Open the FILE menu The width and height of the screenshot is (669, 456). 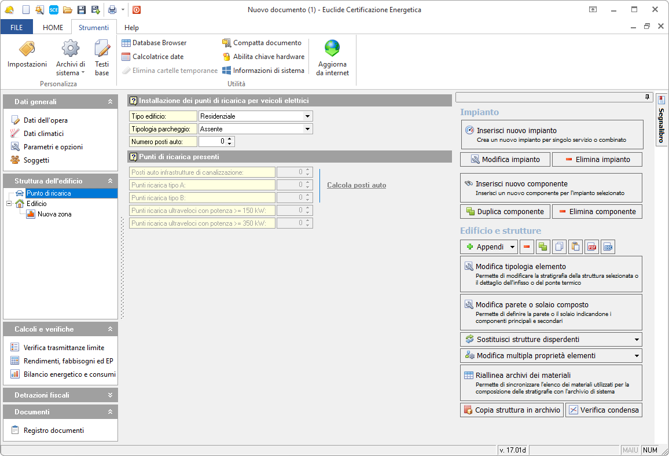coord(17,27)
